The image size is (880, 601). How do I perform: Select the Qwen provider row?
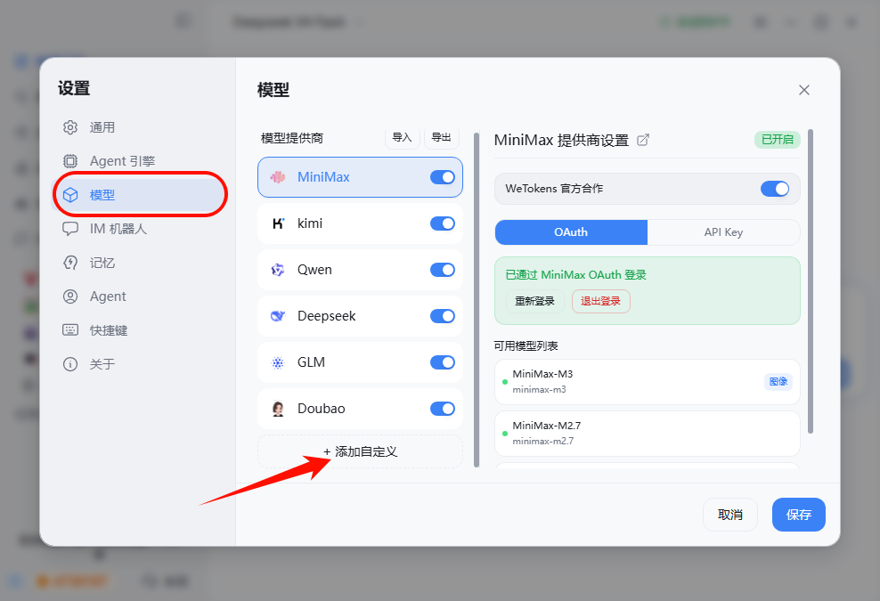[x=361, y=270]
